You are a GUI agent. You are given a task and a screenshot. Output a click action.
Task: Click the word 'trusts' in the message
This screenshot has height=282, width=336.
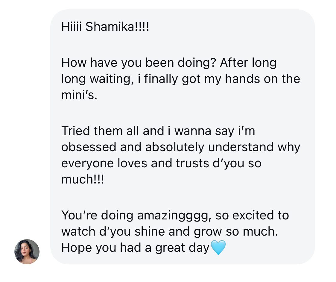coord(193,163)
